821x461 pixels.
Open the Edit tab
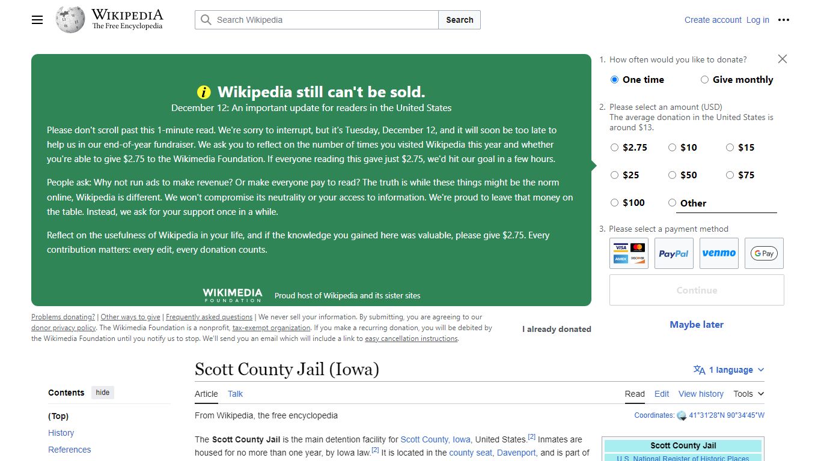[662, 394]
